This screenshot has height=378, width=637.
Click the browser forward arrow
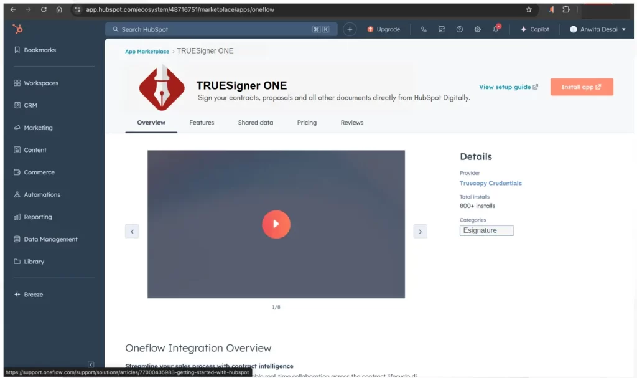pyautogui.click(x=28, y=9)
